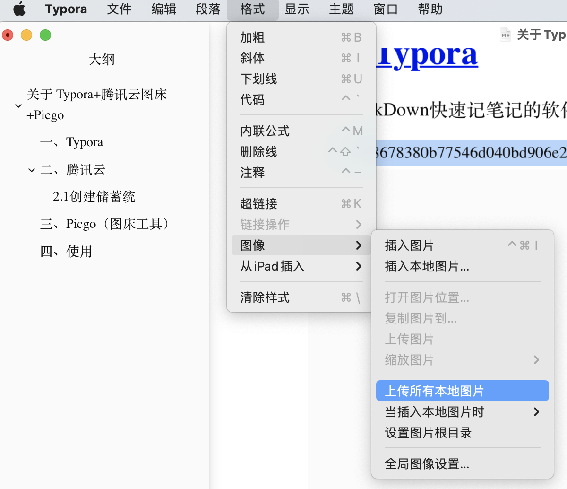This screenshot has height=489, width=567.
Task: Click the highlighted hash text line
Action: [471, 153]
